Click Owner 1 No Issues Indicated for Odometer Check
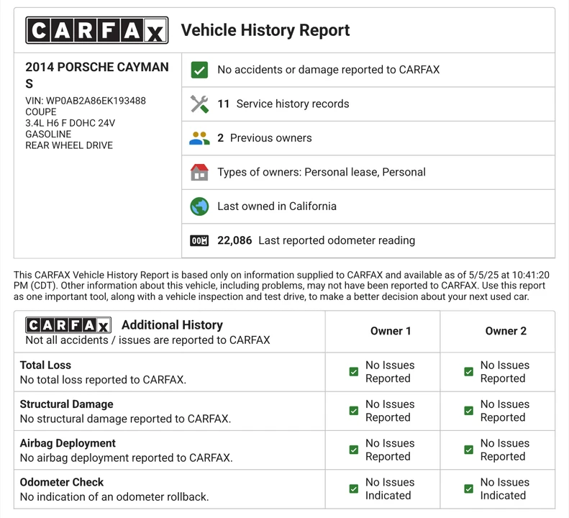The image size is (569, 518). [390, 489]
